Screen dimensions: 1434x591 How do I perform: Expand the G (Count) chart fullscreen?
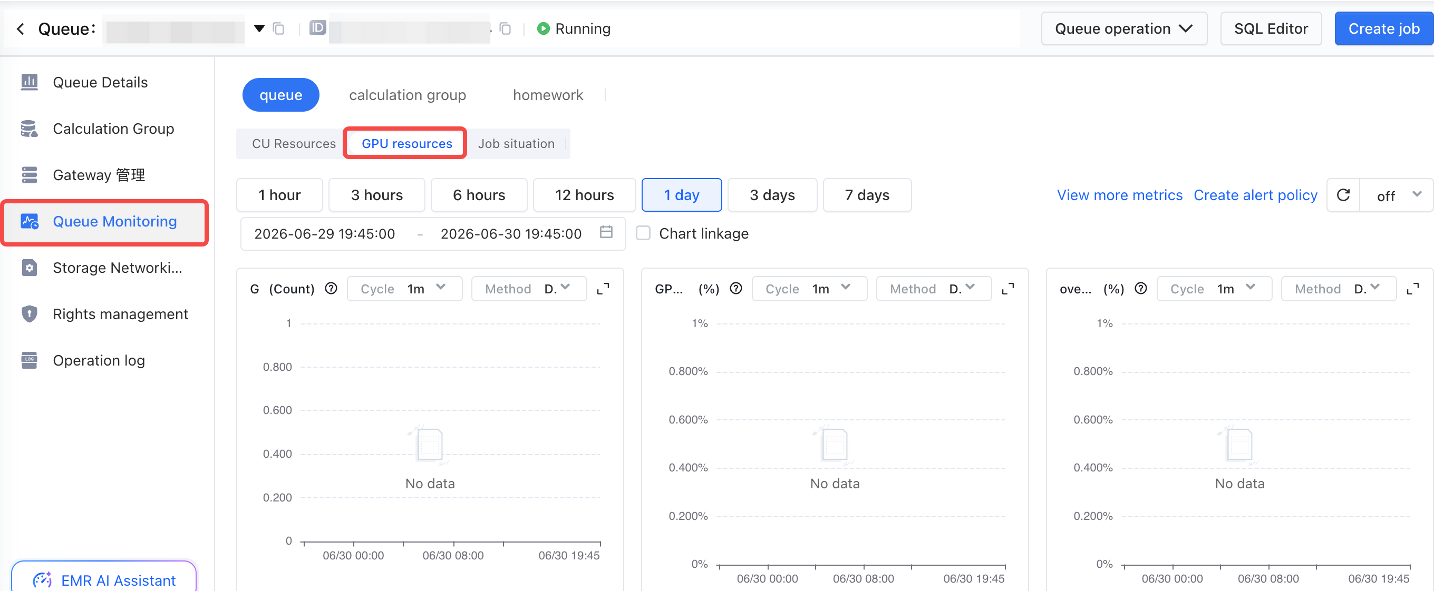pos(603,289)
